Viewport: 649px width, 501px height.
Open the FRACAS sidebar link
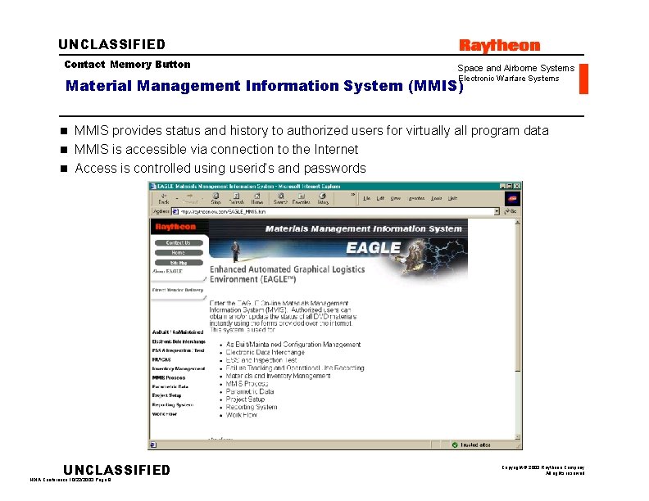click(x=161, y=359)
